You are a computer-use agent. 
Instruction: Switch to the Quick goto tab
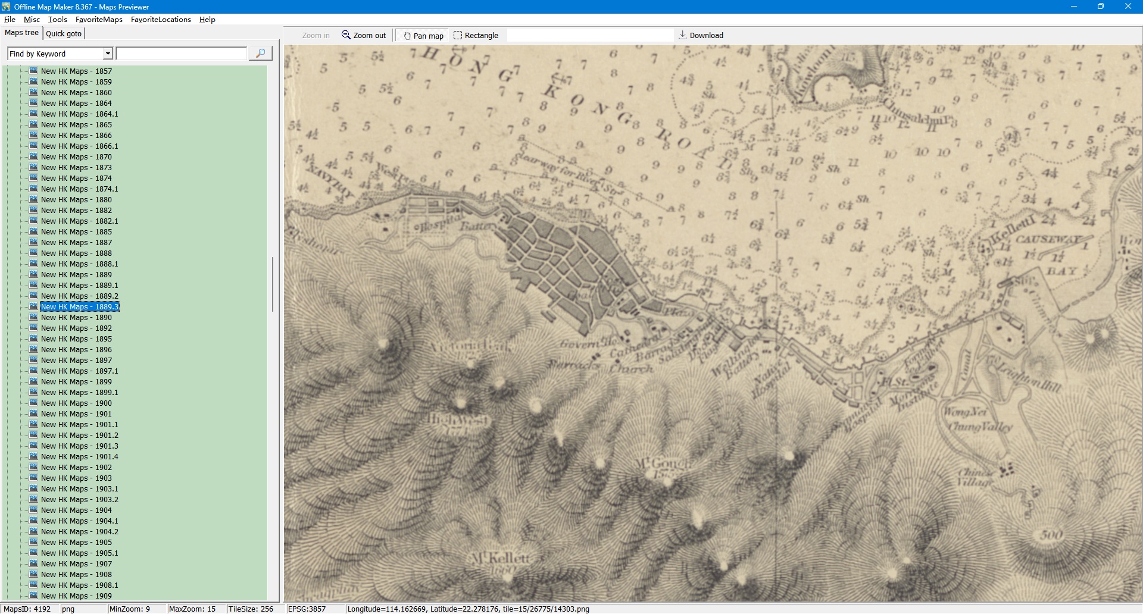[x=64, y=34]
